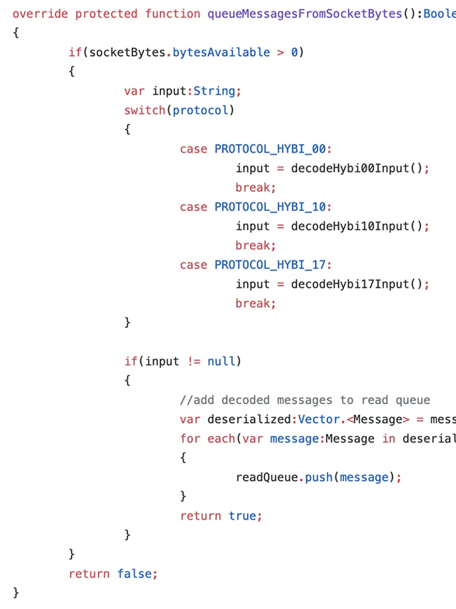Viewport: 456px width, 609px height.
Task: Click the add decoded messages comment
Action: coord(305,400)
